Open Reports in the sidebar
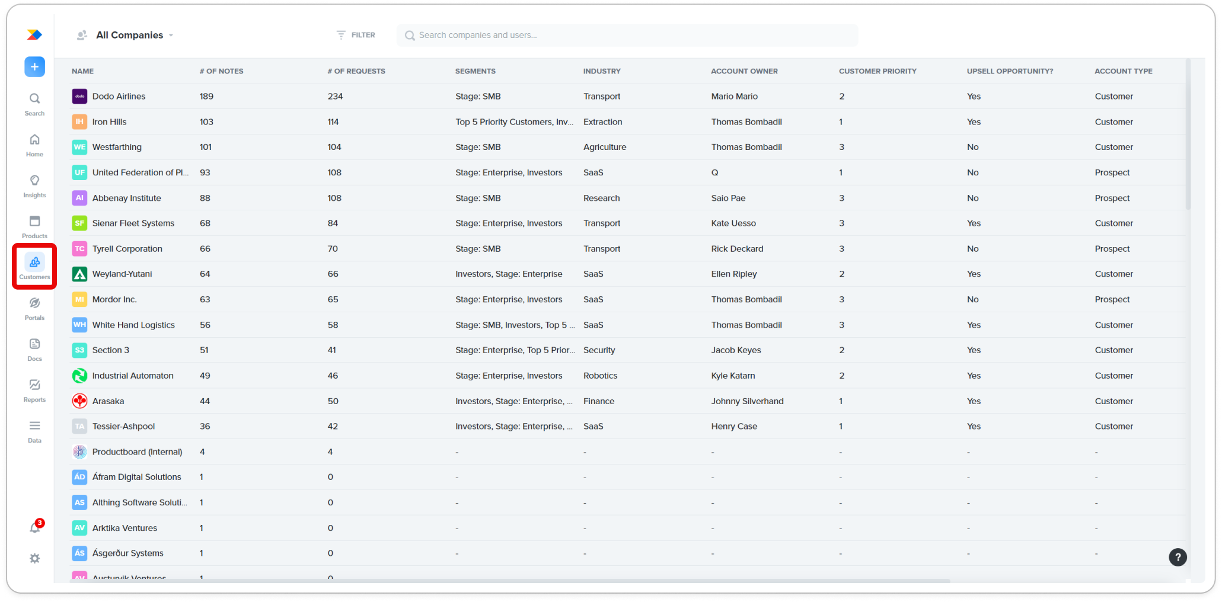This screenshot has width=1222, height=602. coord(34,390)
